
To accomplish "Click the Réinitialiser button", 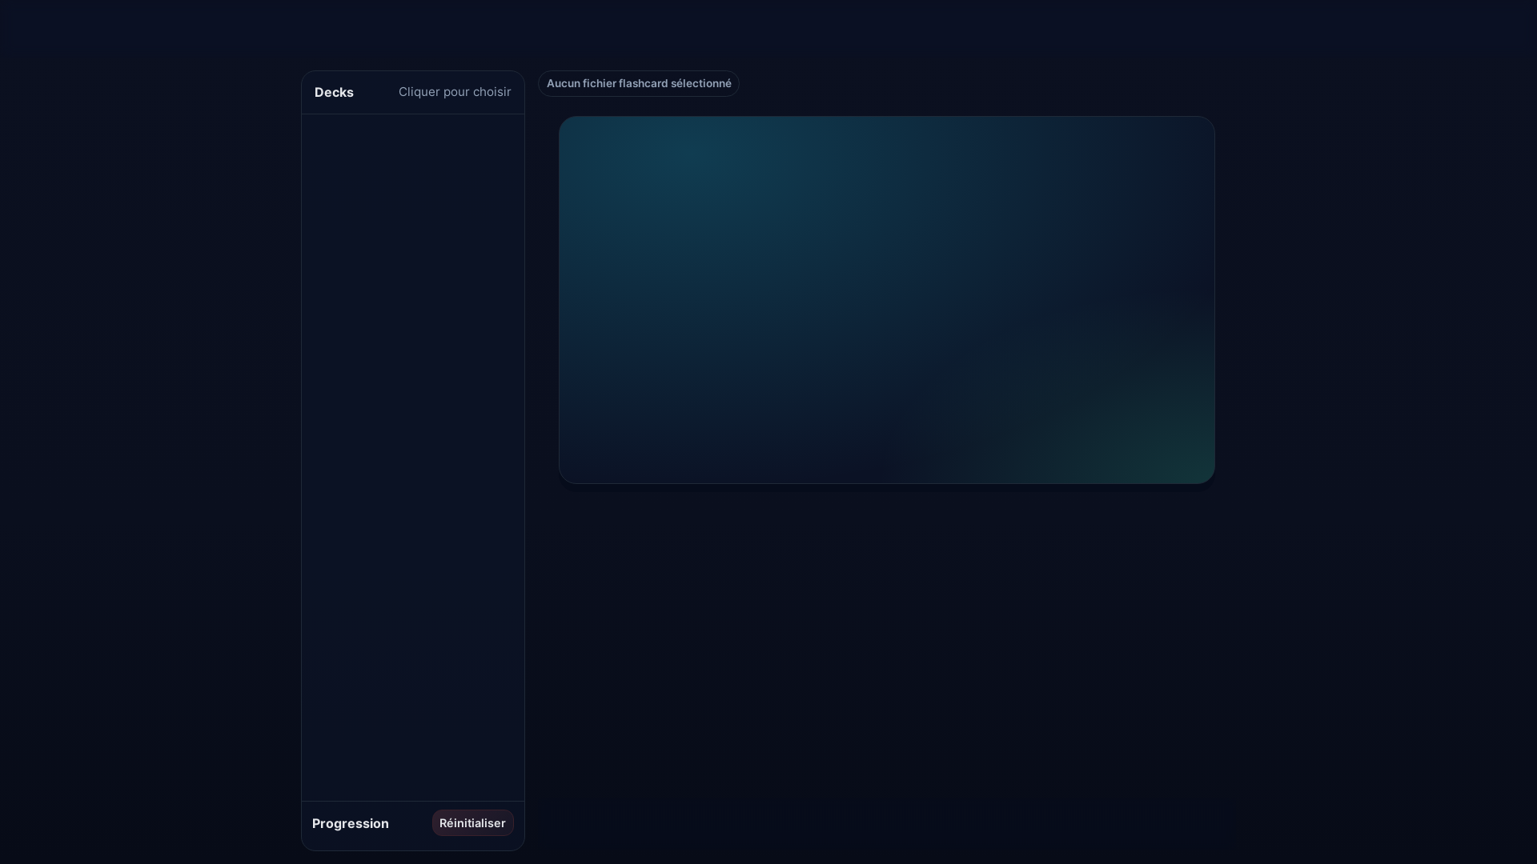I will pyautogui.click(x=472, y=823).
